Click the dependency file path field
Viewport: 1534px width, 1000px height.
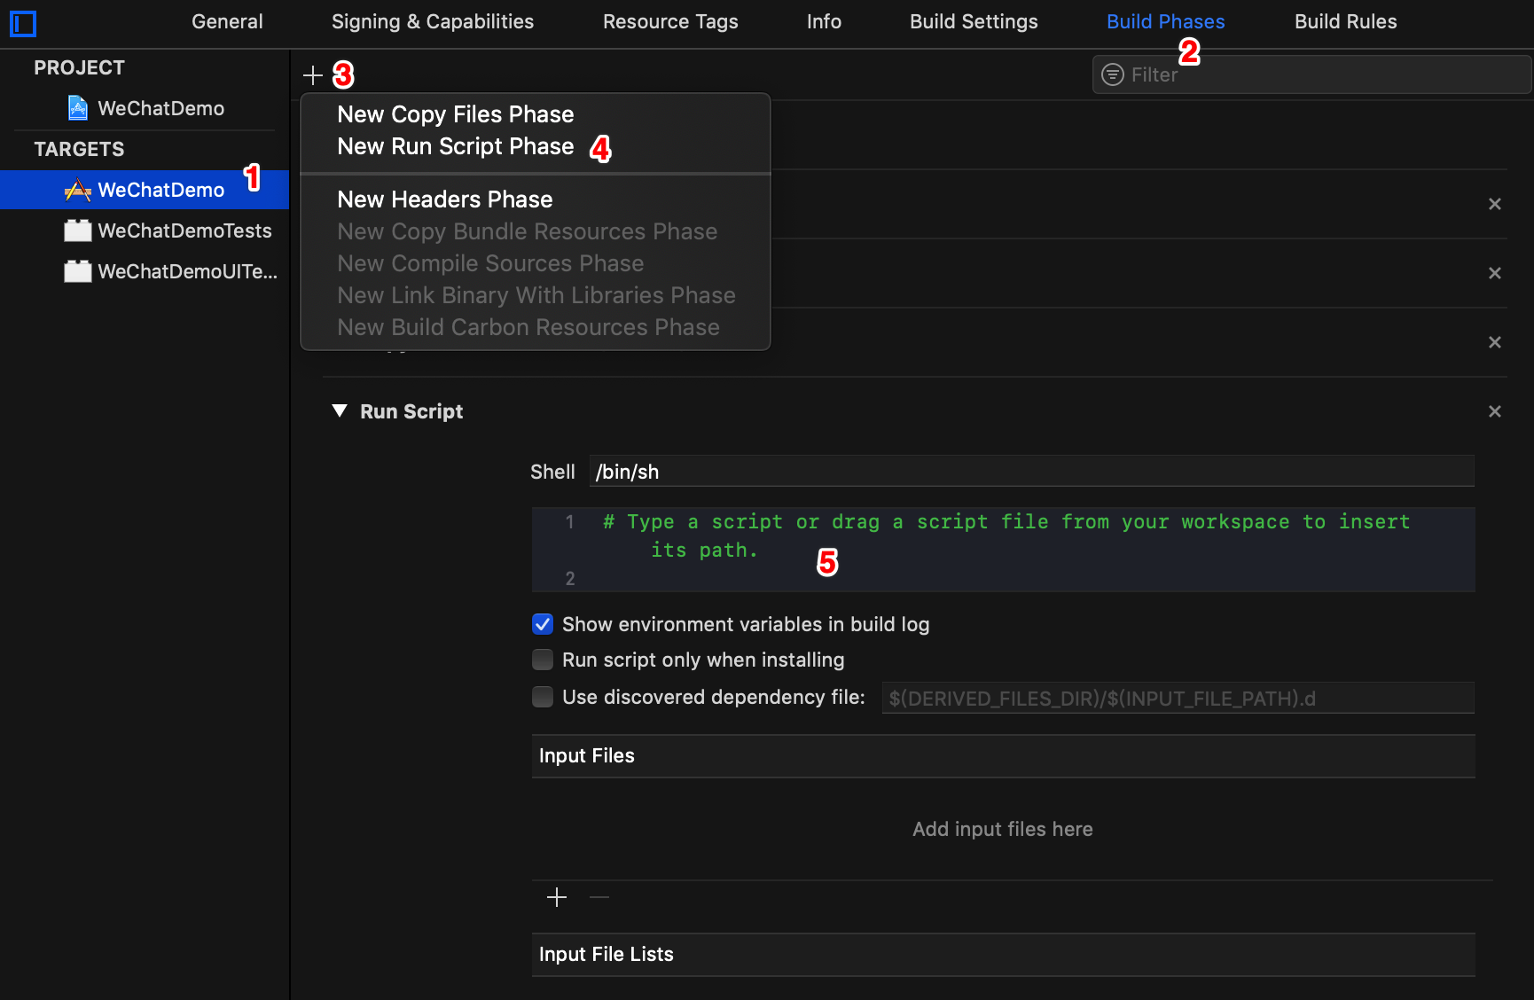(1178, 699)
